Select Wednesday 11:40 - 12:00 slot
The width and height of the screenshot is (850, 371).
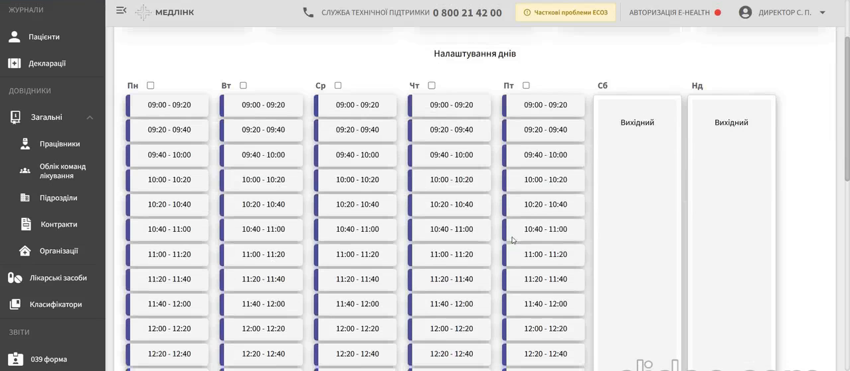tap(356, 304)
